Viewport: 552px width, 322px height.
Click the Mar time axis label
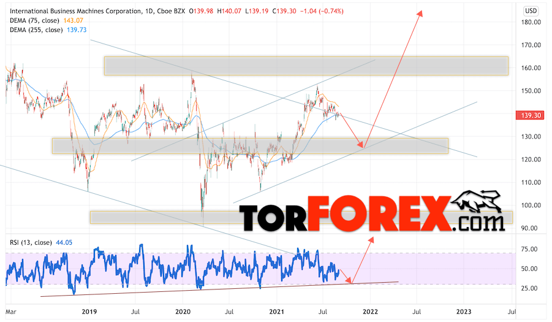[x=11, y=312]
